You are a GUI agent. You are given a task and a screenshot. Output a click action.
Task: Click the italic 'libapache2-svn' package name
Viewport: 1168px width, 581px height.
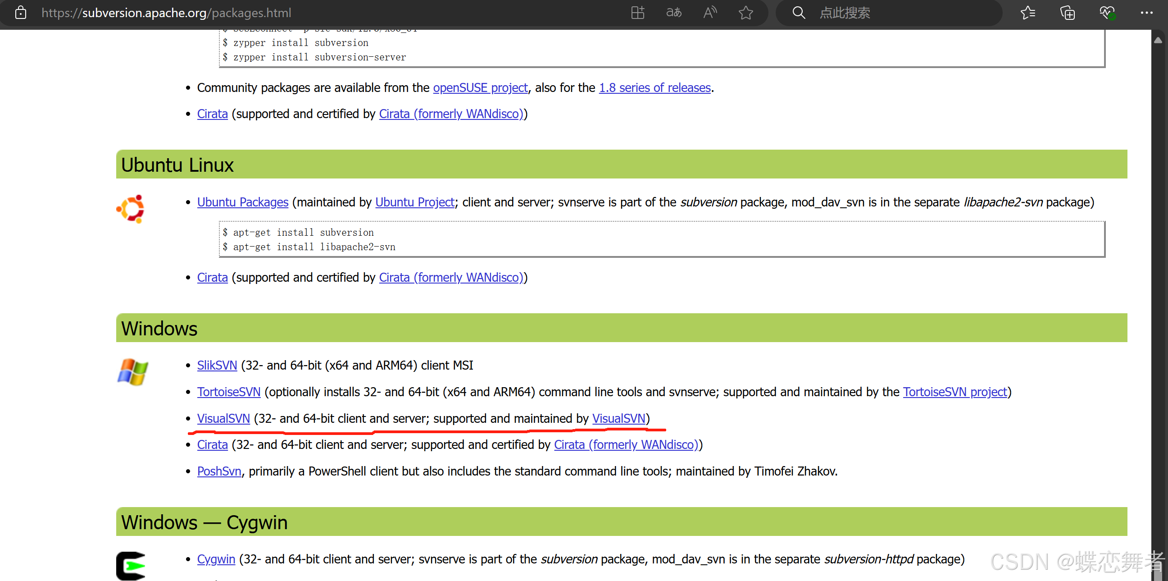(1003, 202)
